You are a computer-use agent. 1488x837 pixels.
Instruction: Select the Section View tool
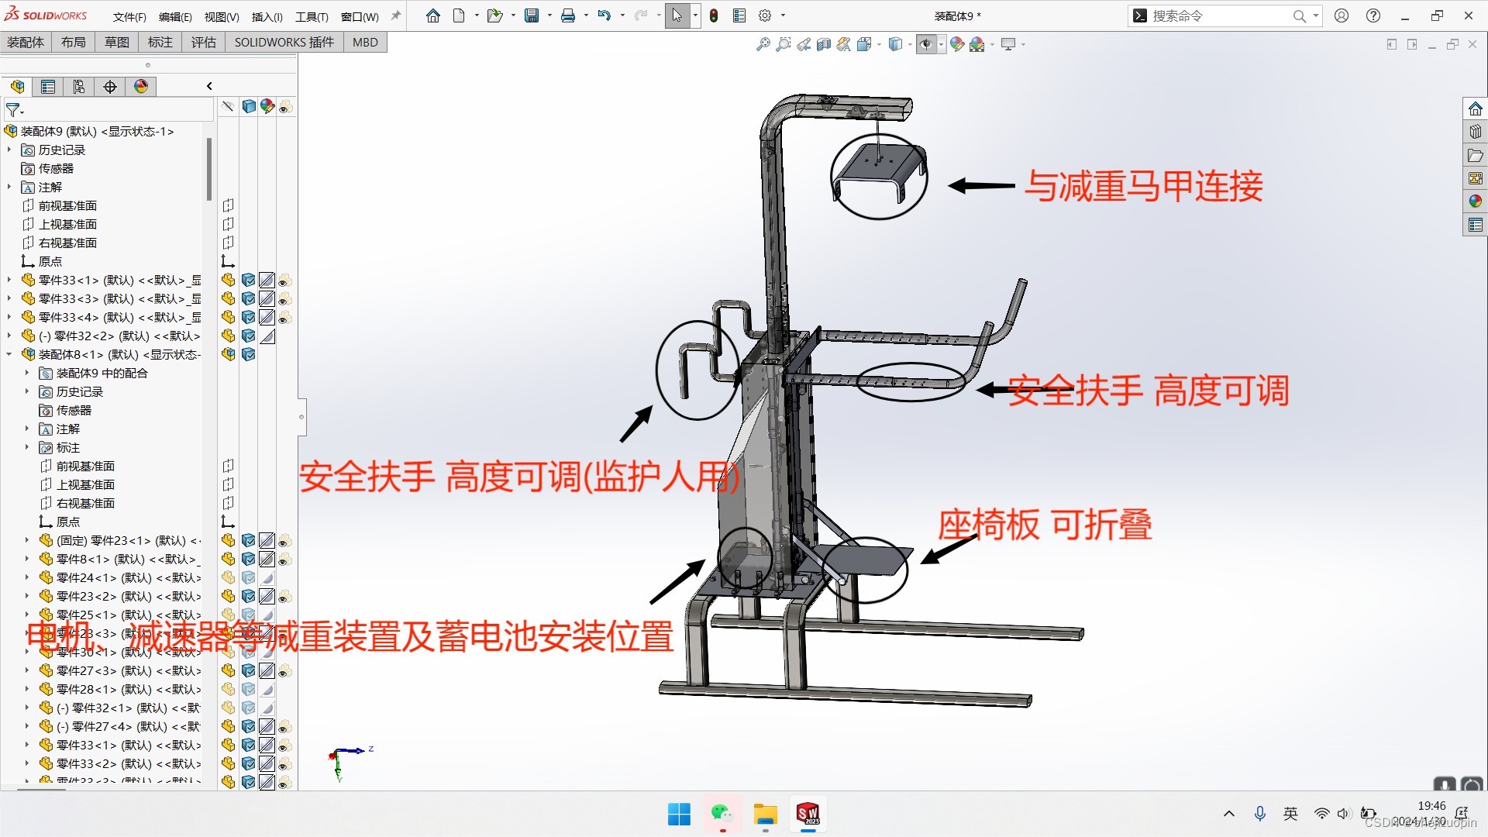[824, 45]
